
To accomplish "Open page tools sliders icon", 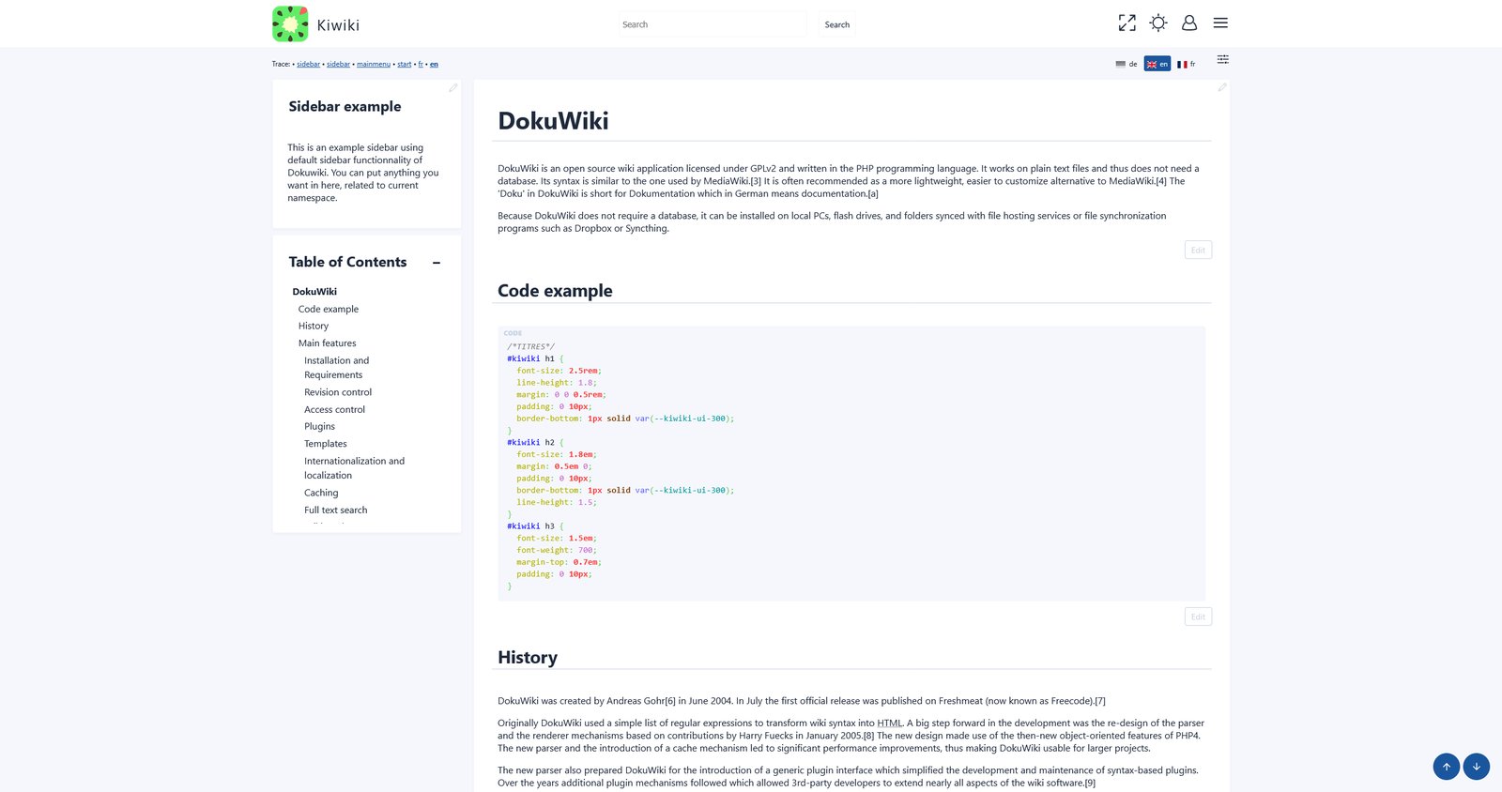I will pyautogui.click(x=1222, y=60).
